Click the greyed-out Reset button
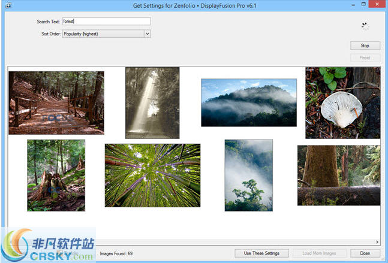This screenshot has width=388, height=263. [365, 58]
